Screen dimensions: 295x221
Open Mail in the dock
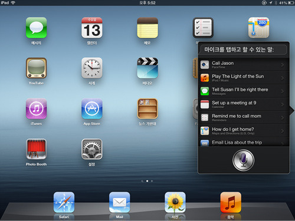click(x=120, y=203)
